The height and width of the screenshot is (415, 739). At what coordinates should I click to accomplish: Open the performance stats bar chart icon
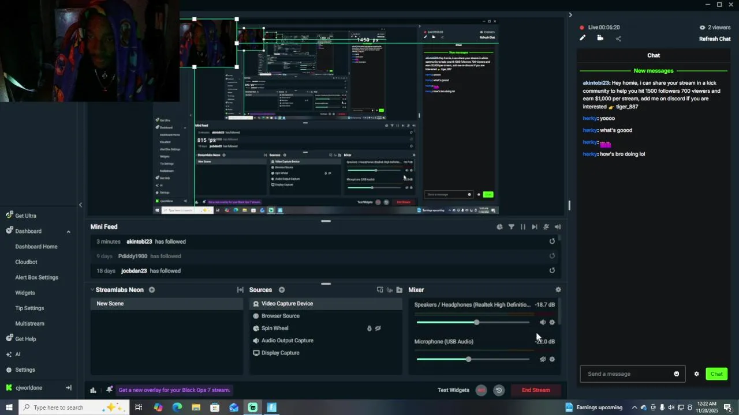(93, 390)
